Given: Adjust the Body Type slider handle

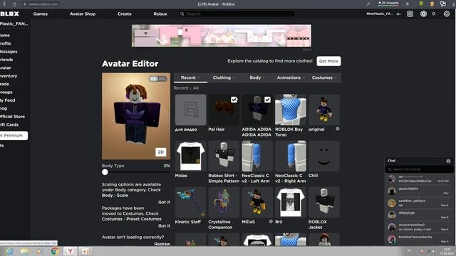Looking at the screenshot, I should 105,172.
